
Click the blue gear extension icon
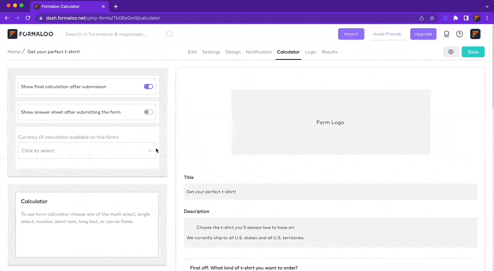pyautogui.click(x=445, y=18)
